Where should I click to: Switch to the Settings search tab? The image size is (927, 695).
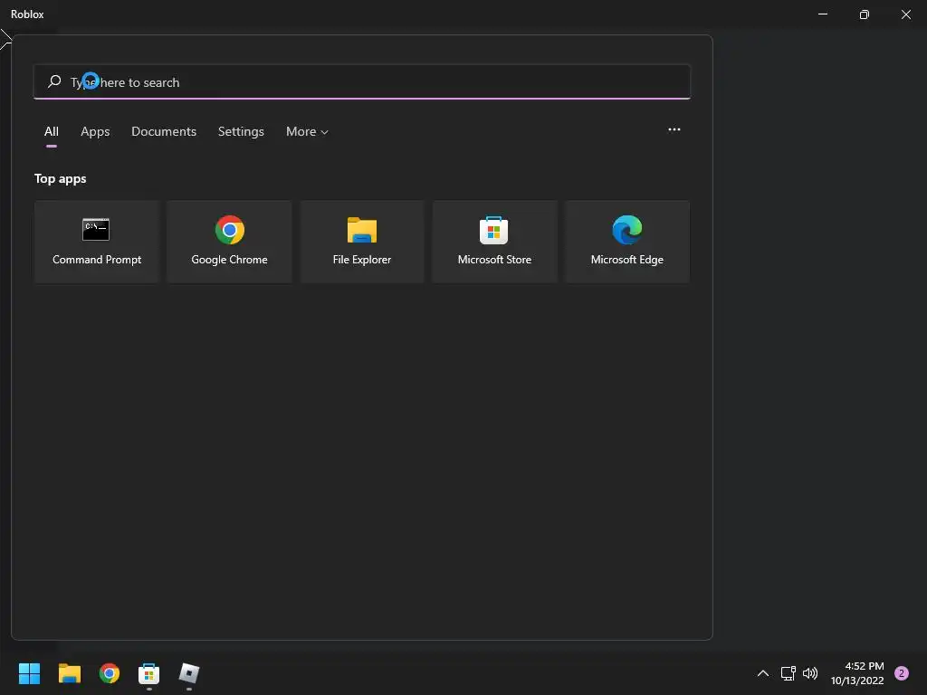[241, 132]
